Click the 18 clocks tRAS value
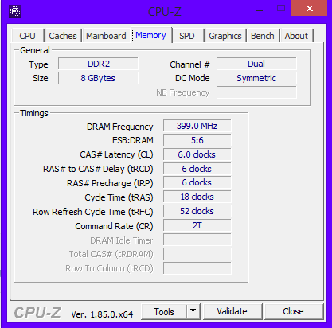Viewport: 332px width, 328px height. coord(197,197)
